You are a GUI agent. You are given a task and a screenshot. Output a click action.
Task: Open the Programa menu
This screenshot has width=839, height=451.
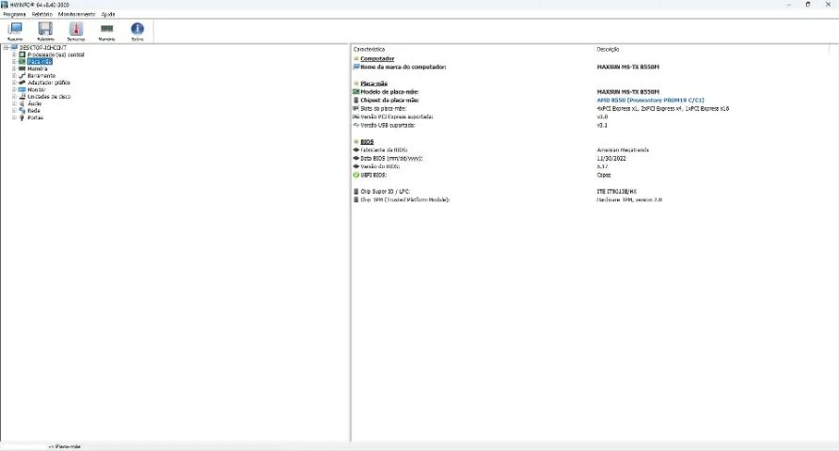pyautogui.click(x=14, y=14)
